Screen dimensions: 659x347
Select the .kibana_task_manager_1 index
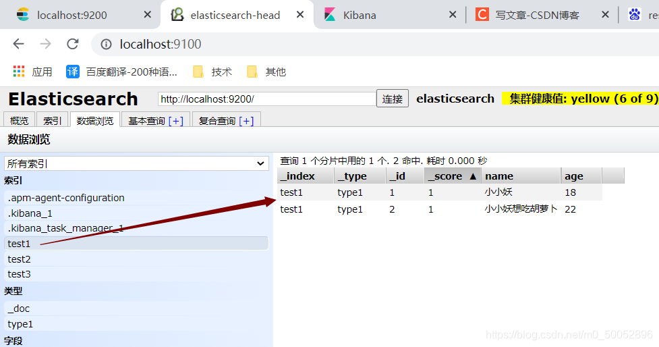coord(136,228)
